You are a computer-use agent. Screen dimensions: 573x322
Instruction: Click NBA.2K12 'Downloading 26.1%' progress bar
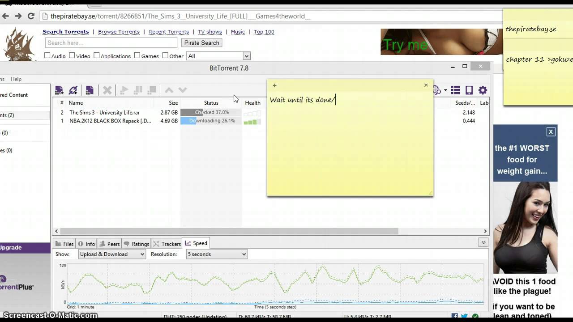[x=211, y=121]
